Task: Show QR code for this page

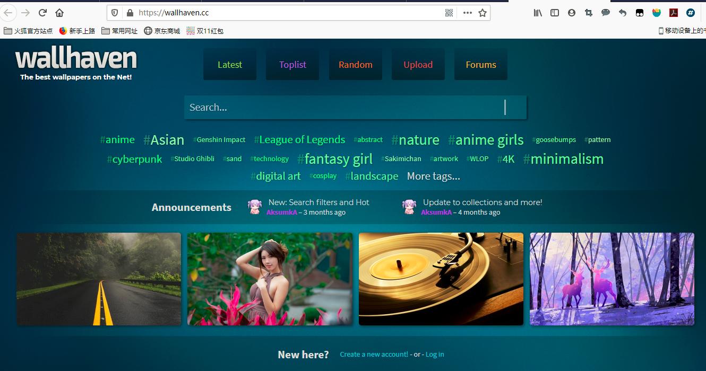Action: (x=449, y=13)
